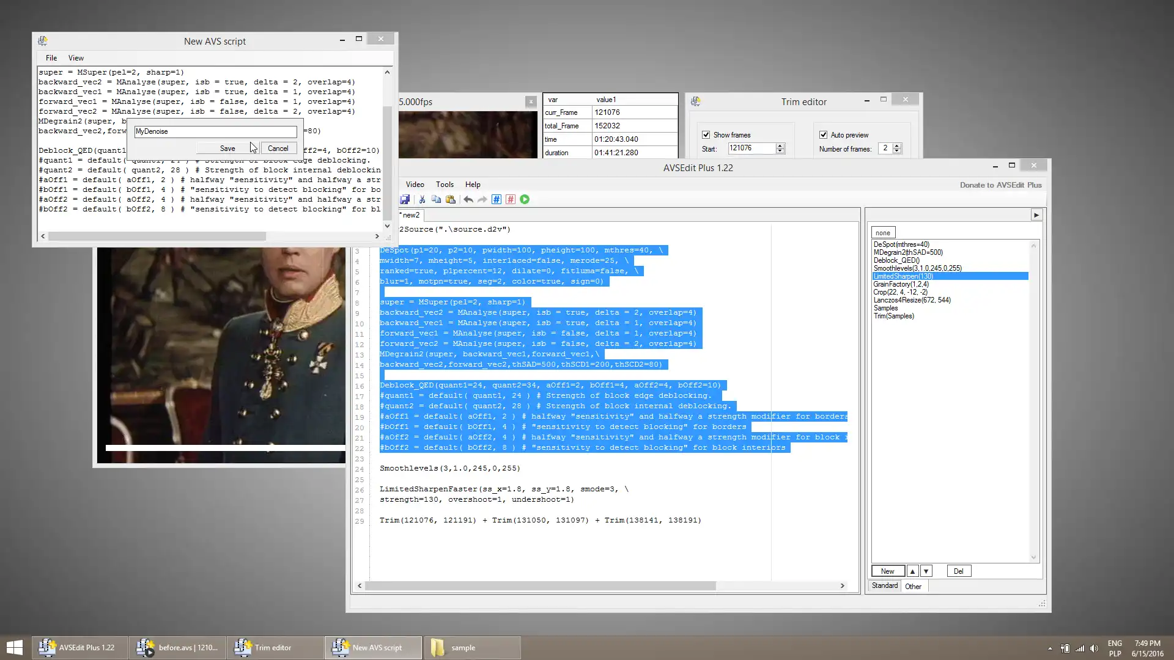Viewport: 1174px width, 660px height.
Task: Click the Save script icon in AVSEdit toolbar
Action: [x=405, y=199]
